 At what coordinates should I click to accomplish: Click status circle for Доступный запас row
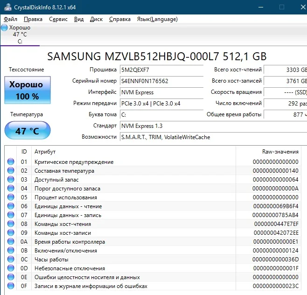11,179
